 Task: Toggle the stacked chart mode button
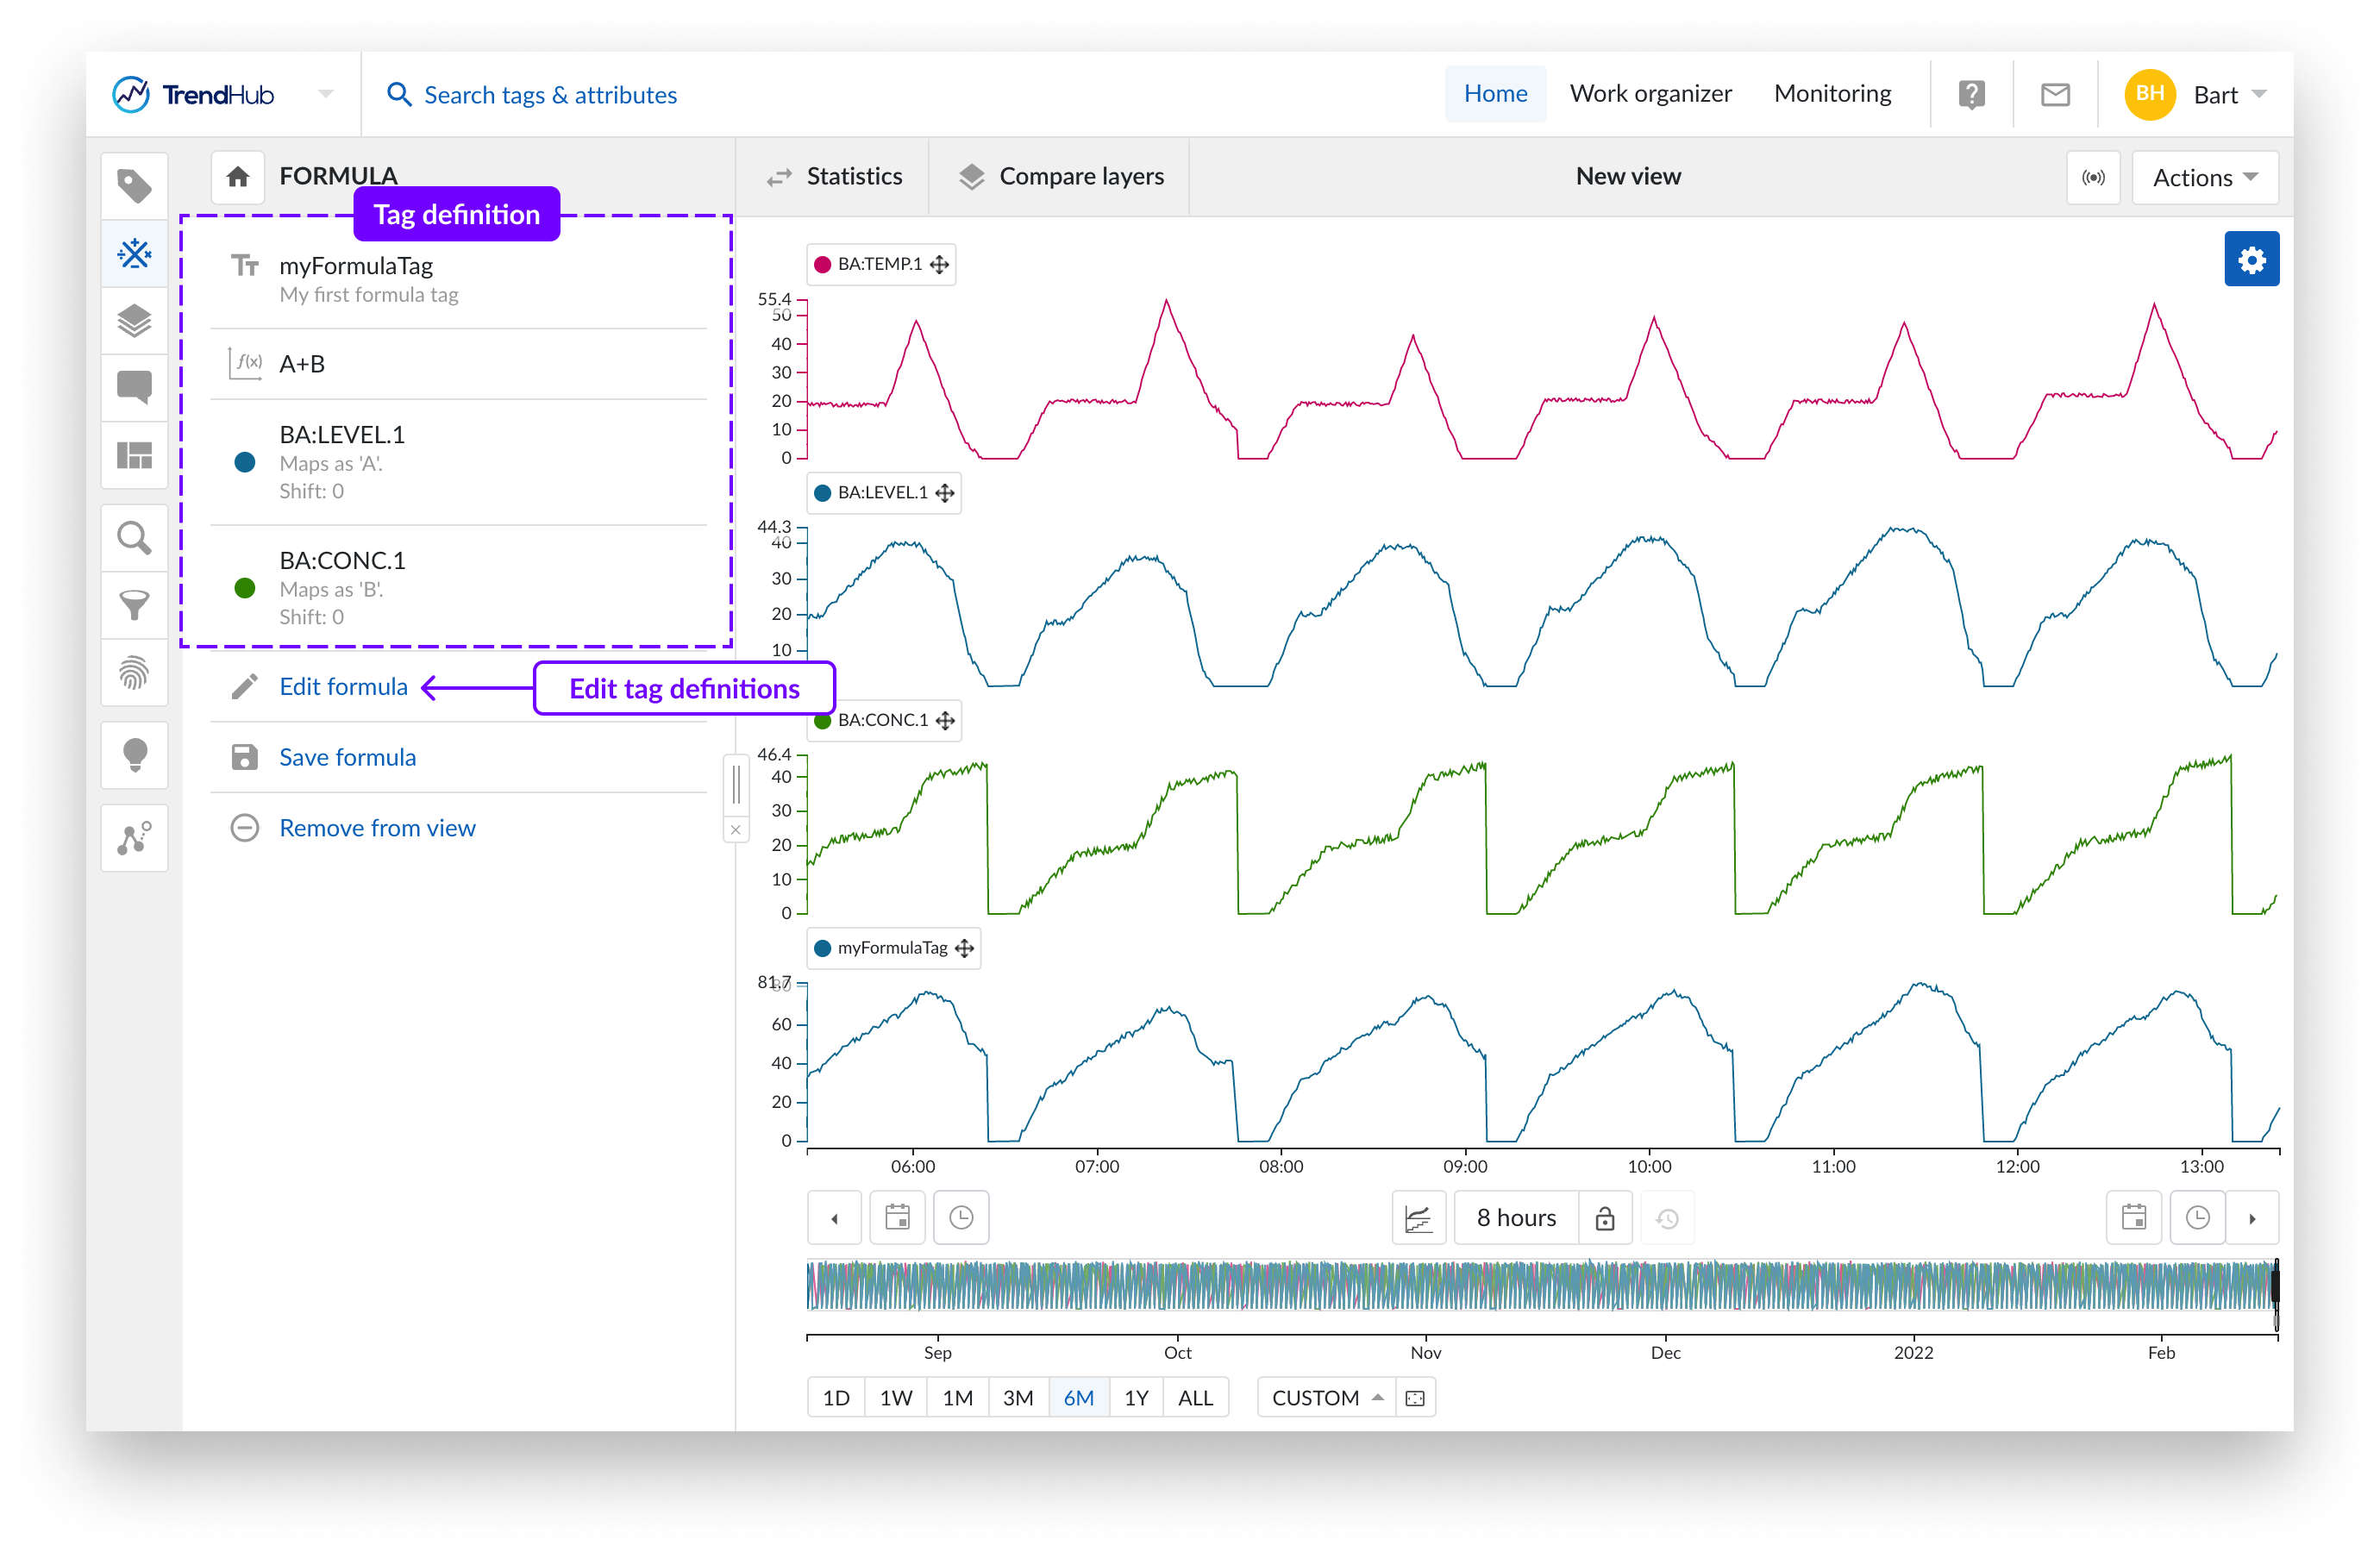pos(1418,1218)
